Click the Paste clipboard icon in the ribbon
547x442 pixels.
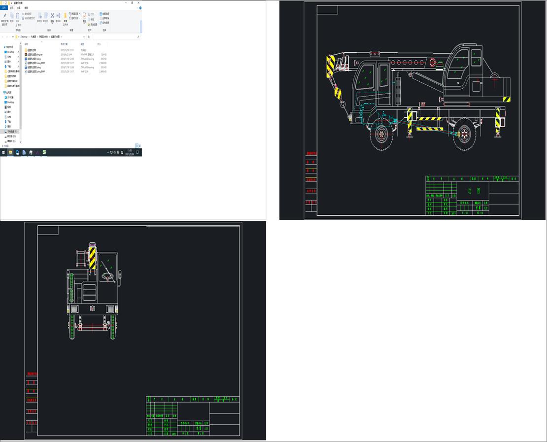[x=18, y=17]
